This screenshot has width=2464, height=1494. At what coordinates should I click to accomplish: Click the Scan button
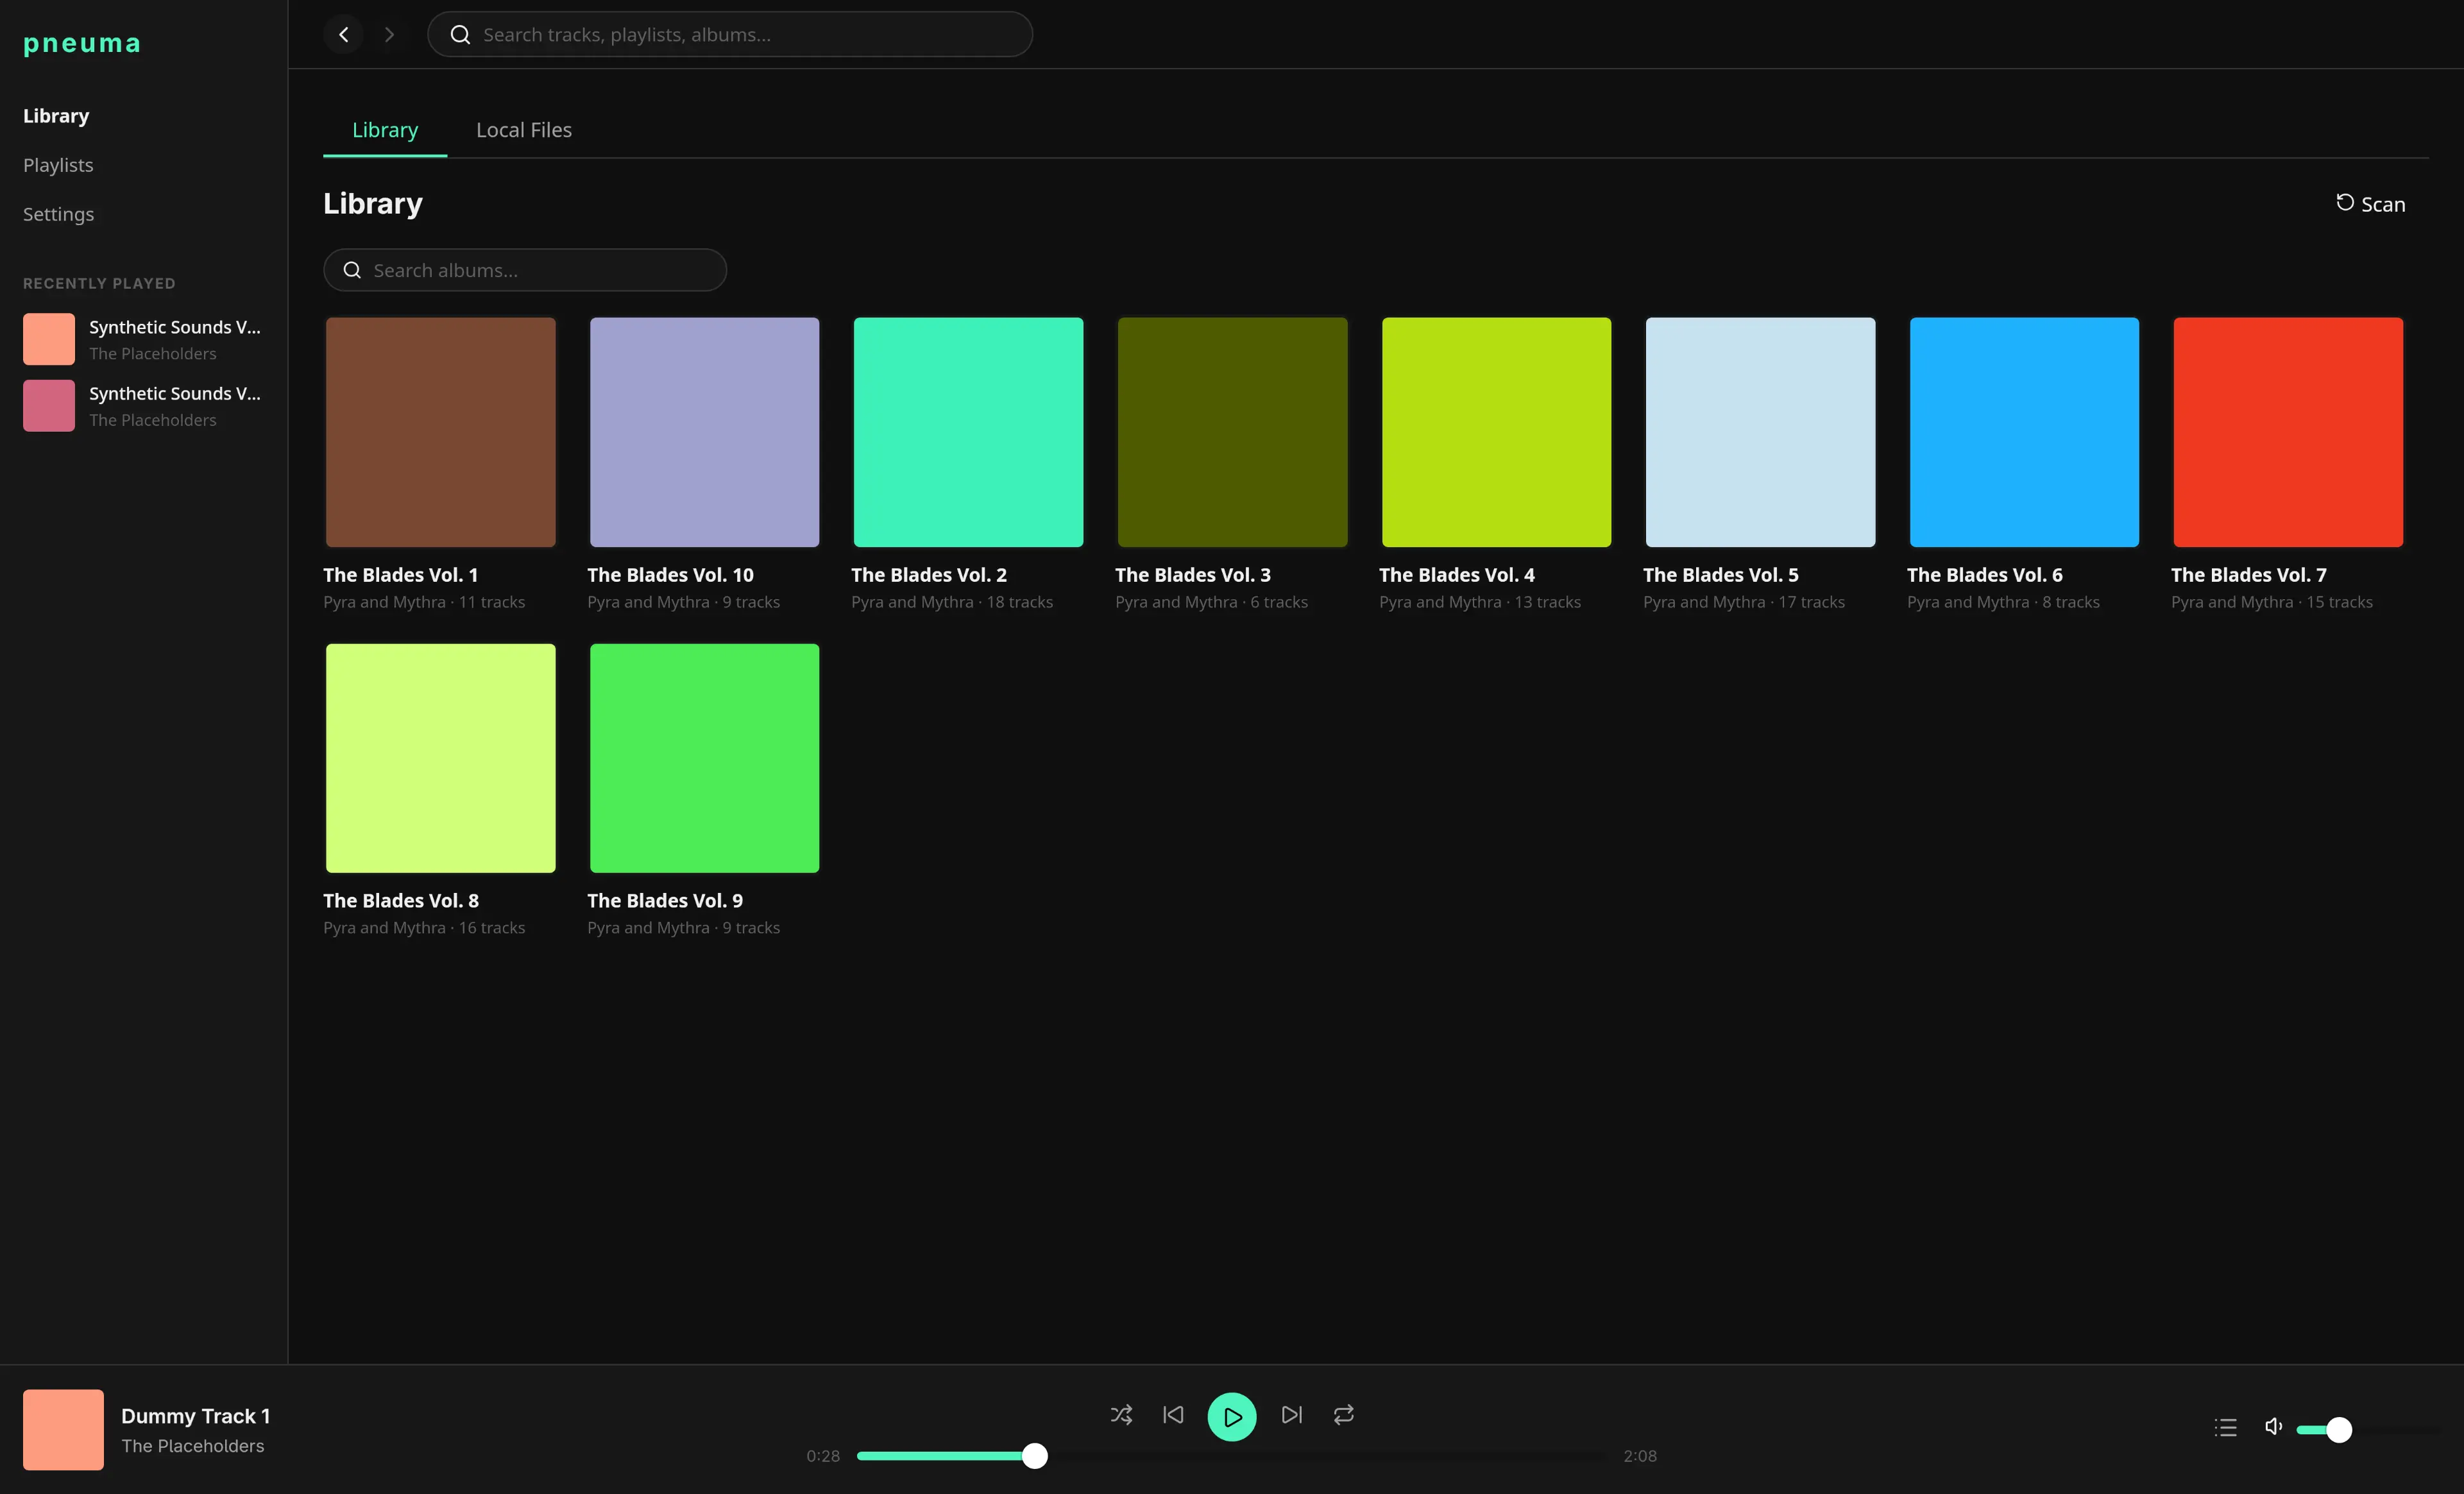(x=2370, y=204)
